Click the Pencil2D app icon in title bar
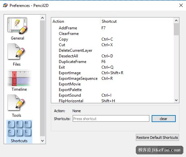This screenshot has height=157, width=186. pos(5,6)
